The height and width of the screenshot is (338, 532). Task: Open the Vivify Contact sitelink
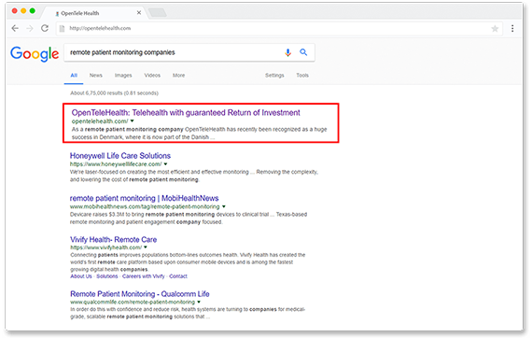click(x=178, y=276)
